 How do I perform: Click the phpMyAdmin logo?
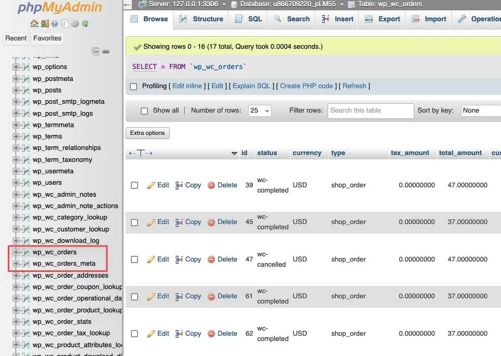pos(60,7)
